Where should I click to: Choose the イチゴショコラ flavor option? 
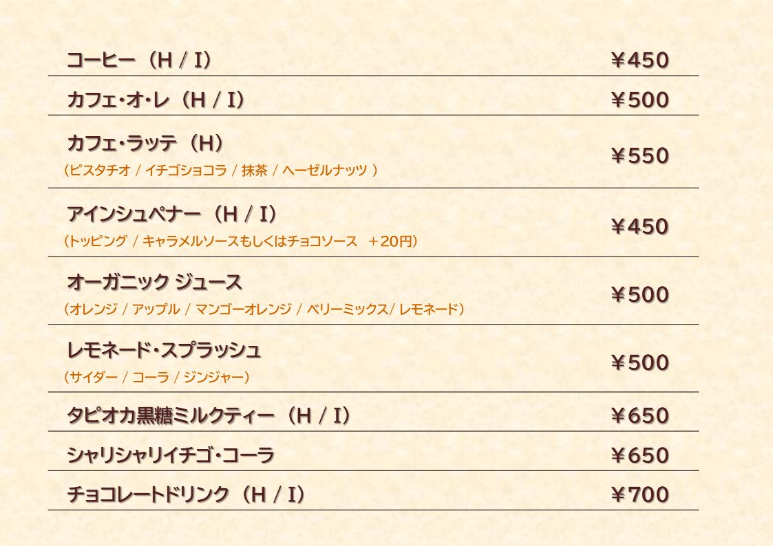click(x=186, y=171)
